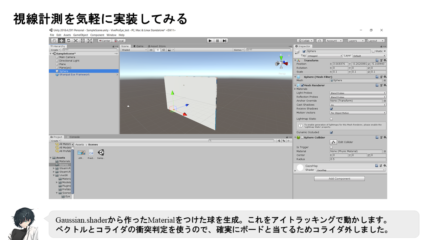Select the c89 image asset thumbnail

click(81, 153)
